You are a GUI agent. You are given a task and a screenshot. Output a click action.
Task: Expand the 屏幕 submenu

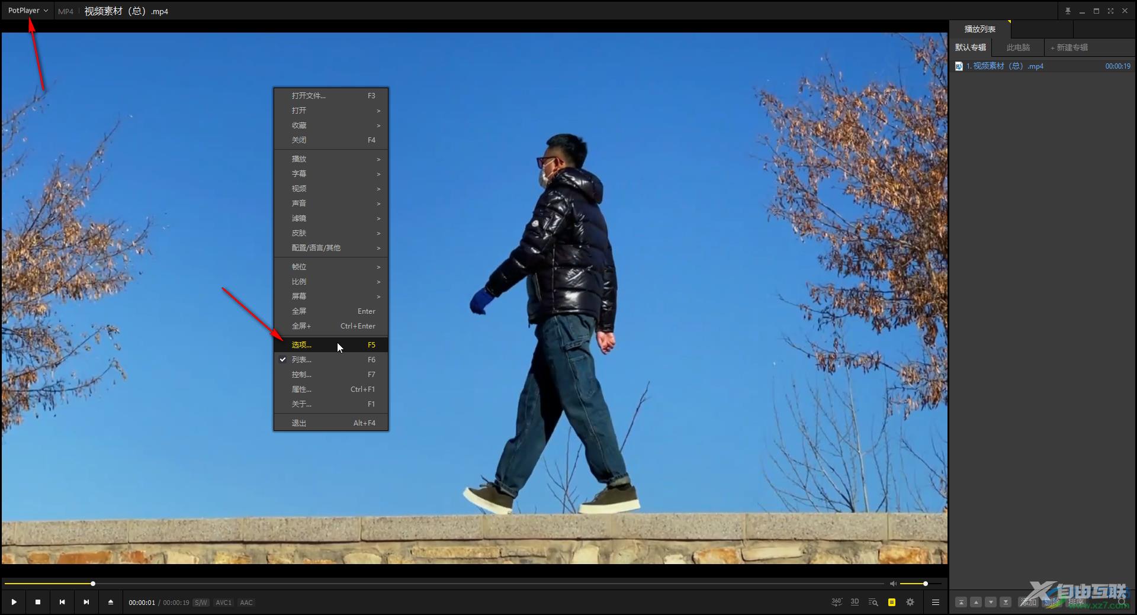coord(331,296)
